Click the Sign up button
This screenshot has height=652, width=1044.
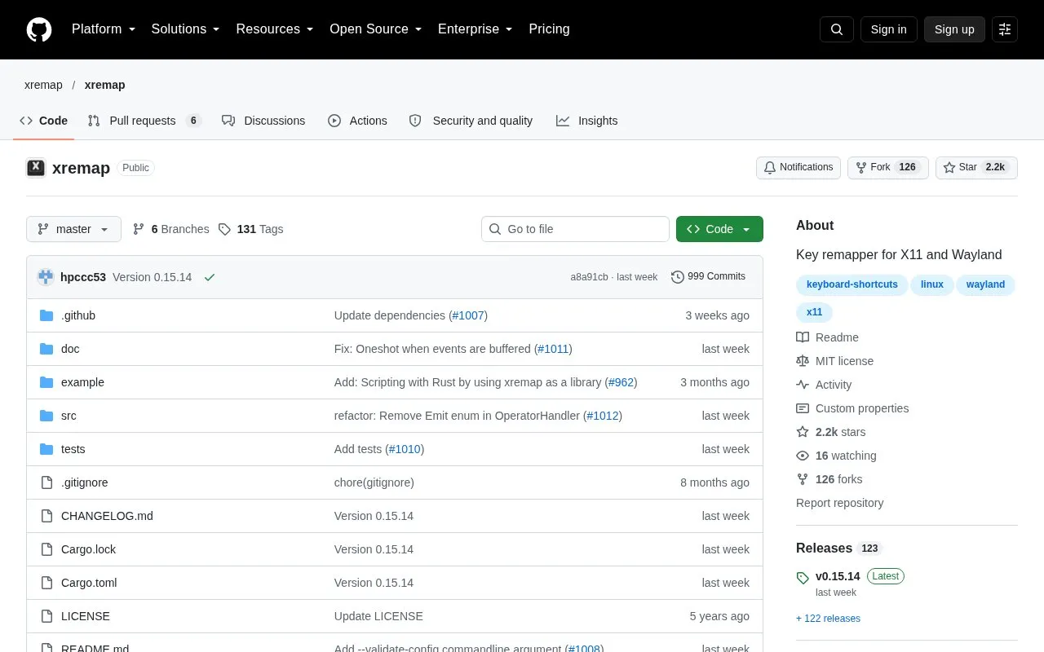click(x=954, y=29)
